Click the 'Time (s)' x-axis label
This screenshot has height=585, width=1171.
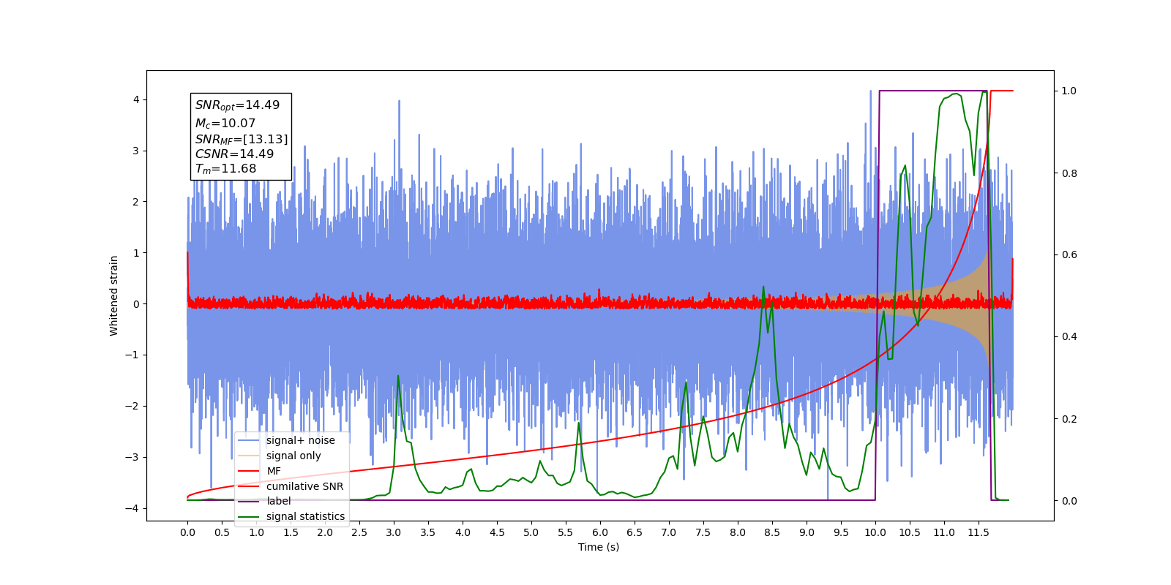click(599, 547)
